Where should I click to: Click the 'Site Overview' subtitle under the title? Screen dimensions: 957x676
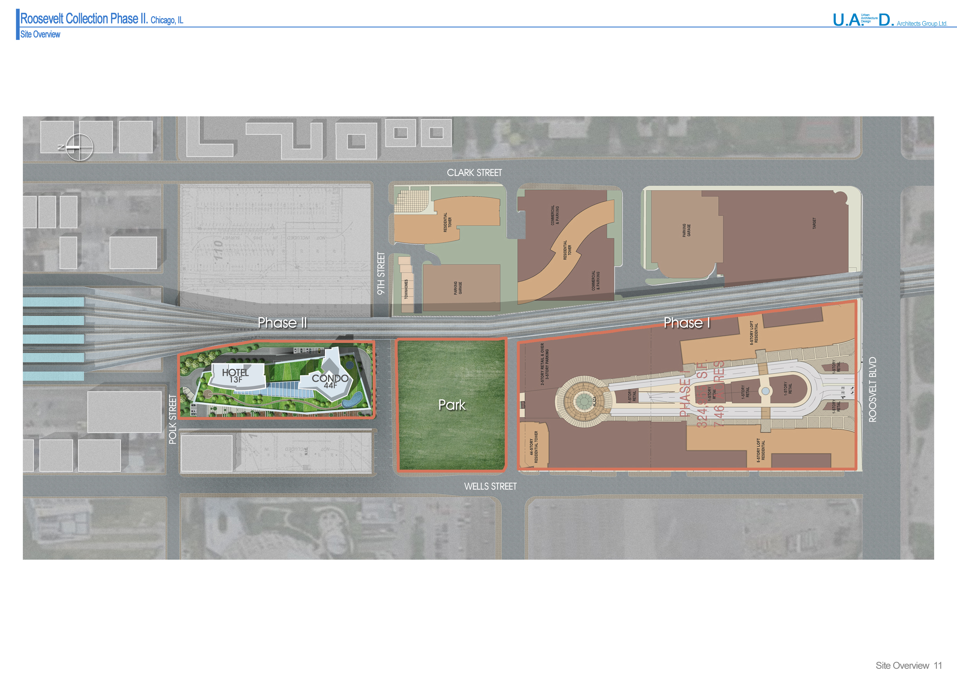pyautogui.click(x=40, y=34)
